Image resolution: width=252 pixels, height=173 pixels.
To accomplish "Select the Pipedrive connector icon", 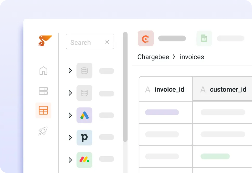I will point(84,137).
